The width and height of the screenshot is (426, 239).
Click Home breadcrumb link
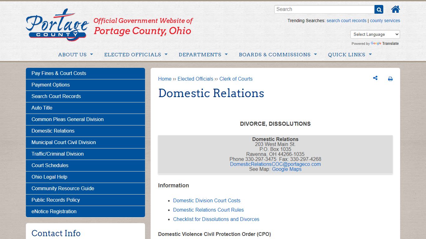pos(165,79)
